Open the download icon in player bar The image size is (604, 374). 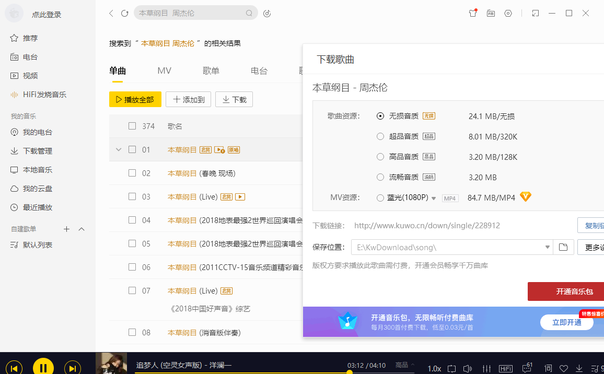pyautogui.click(x=579, y=368)
